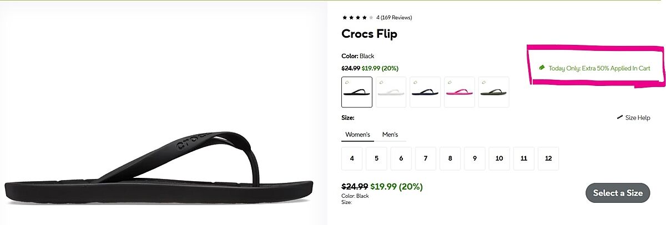Click the Select a Size button
This screenshot has width=666, height=225.
point(618,193)
